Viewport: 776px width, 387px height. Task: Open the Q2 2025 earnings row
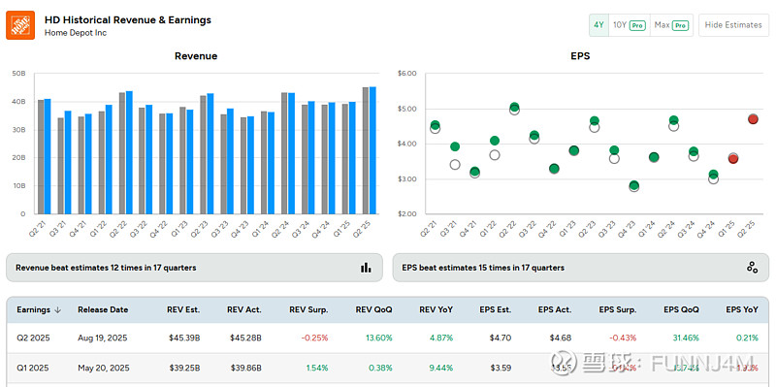click(x=388, y=338)
